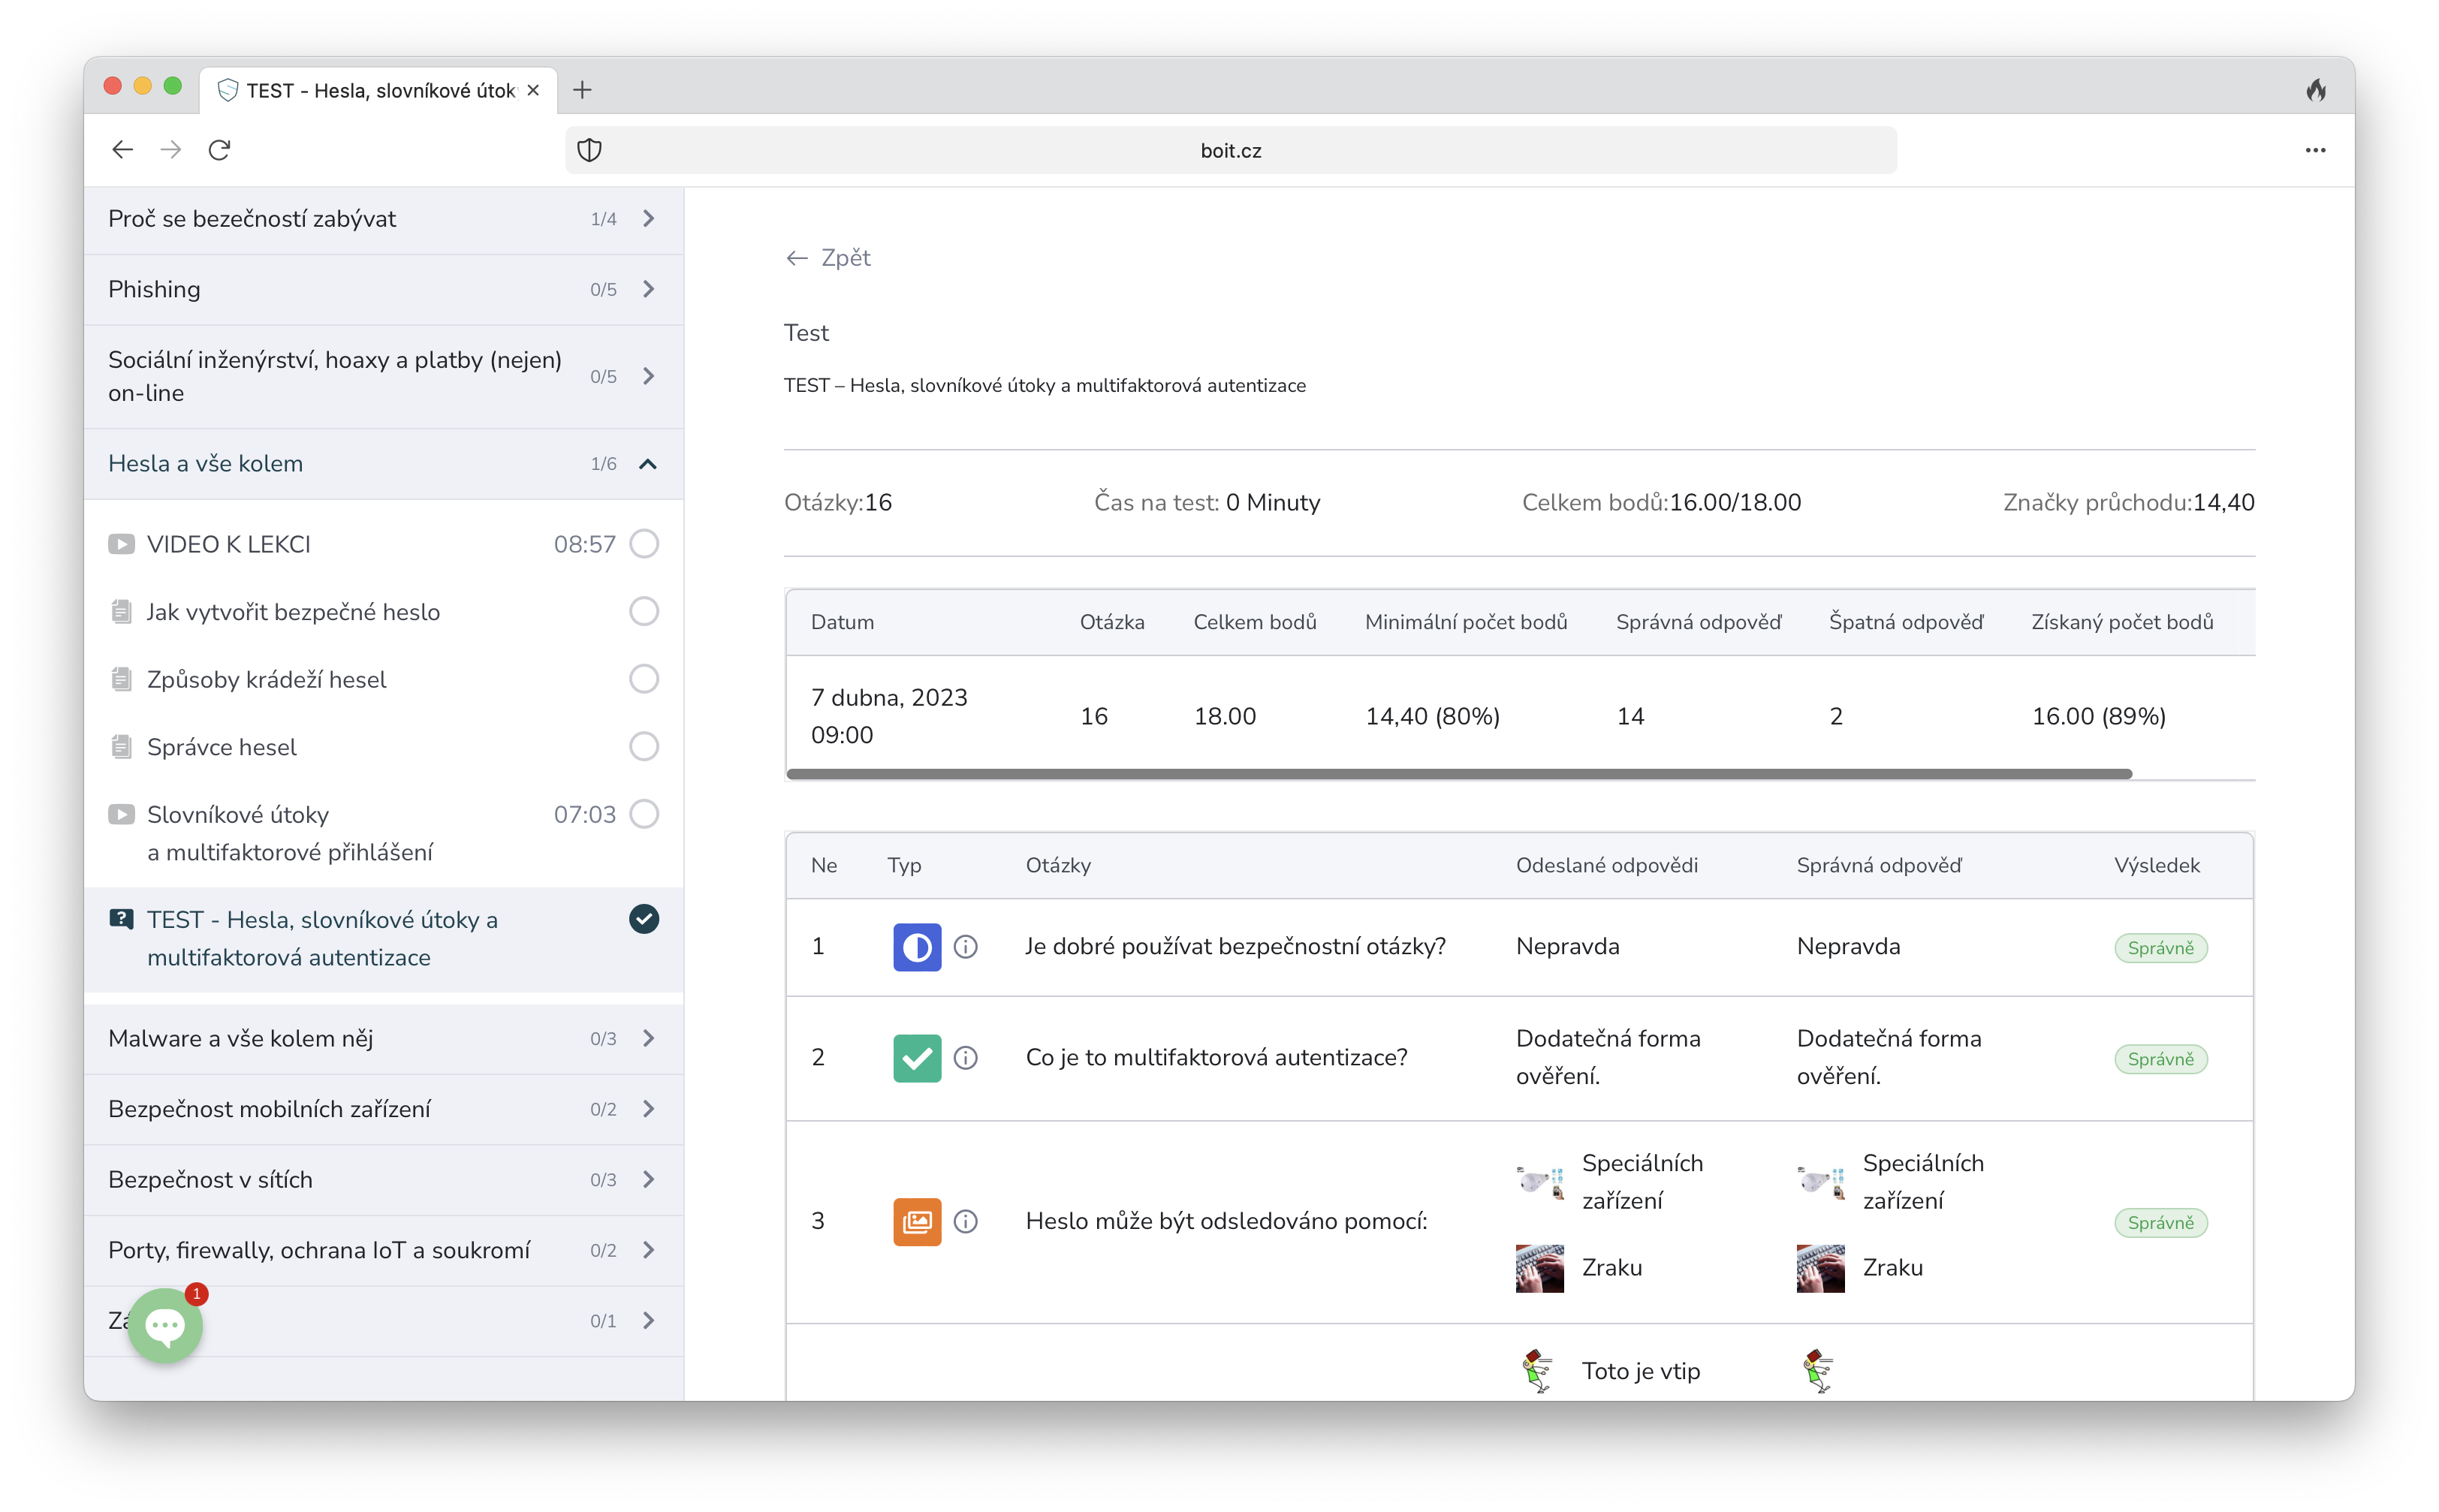This screenshot has height=1512, width=2439.
Task: Open a new tab with the plus button
Action: 582,90
